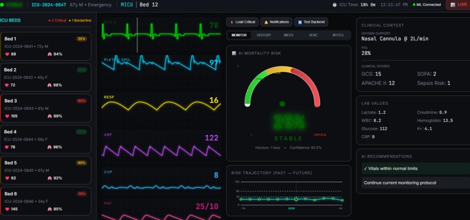Open the NOTES tab
This screenshot has height=220, width=470.
pos(338,35)
